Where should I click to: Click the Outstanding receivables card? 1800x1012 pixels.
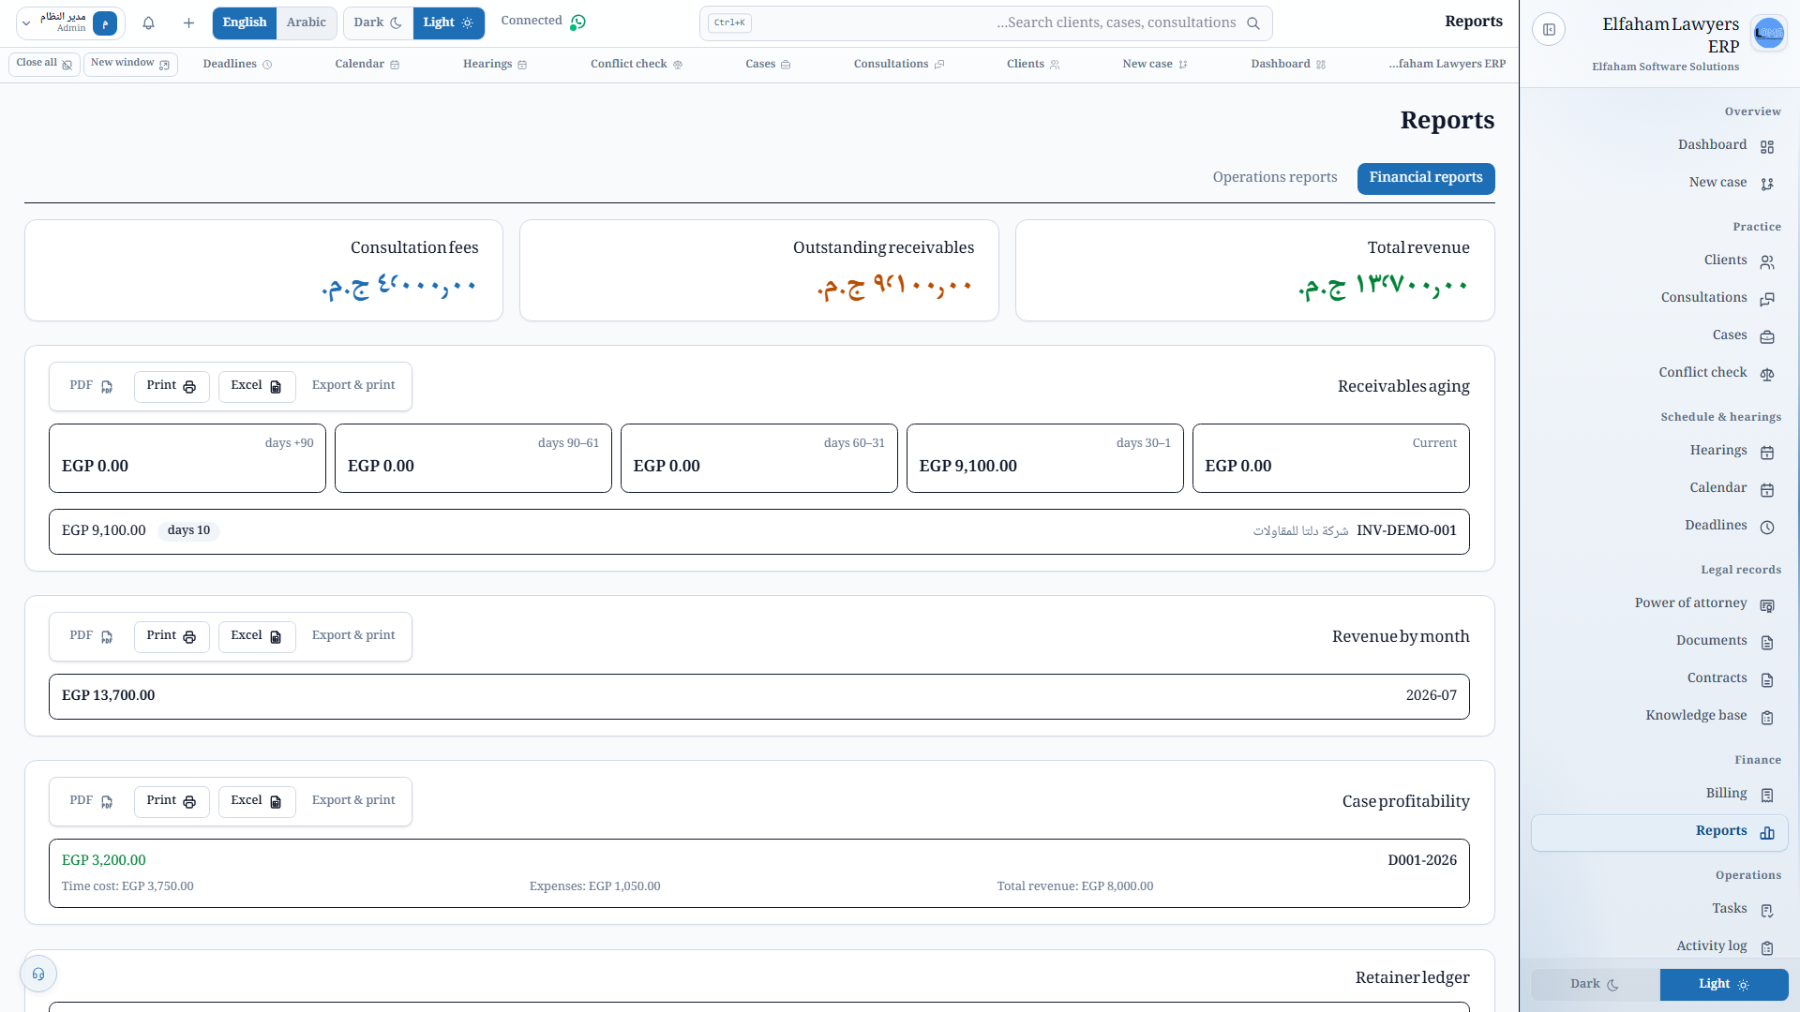[x=759, y=270]
